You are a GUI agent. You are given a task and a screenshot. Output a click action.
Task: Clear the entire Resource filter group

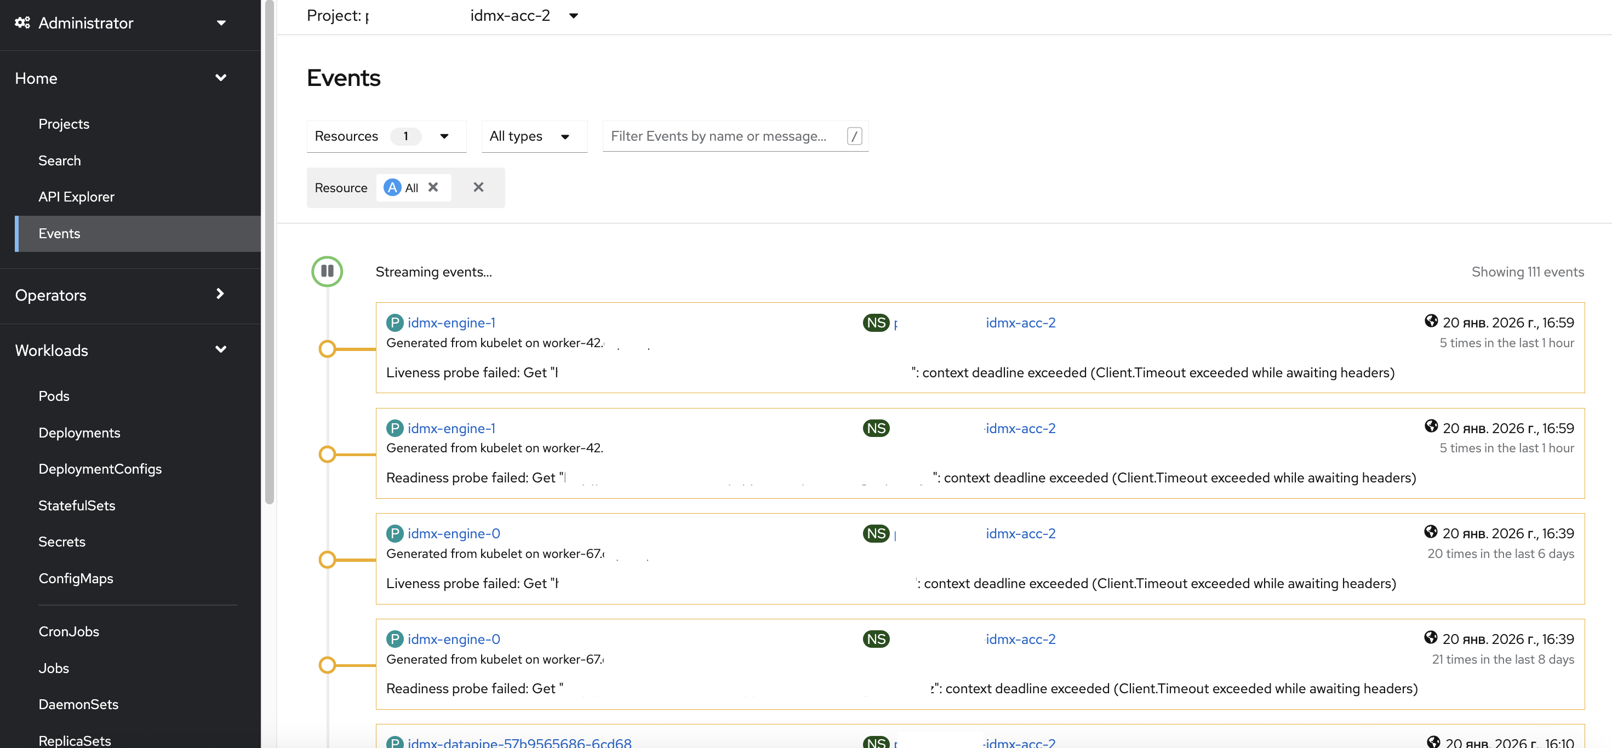point(479,187)
